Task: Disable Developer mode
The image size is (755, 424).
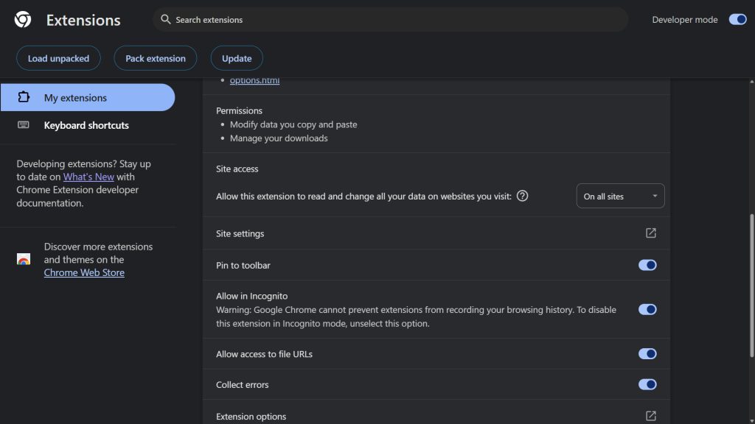Action: click(x=738, y=19)
